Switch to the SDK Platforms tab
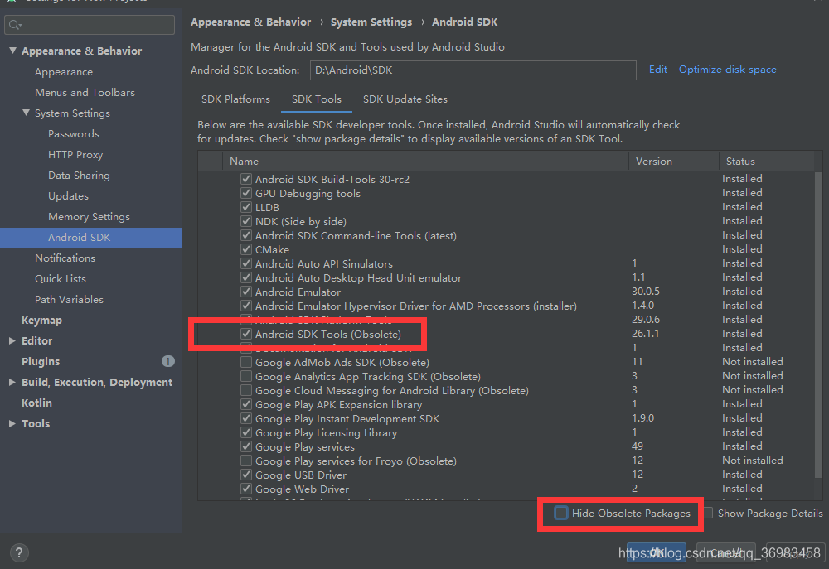 tap(235, 99)
